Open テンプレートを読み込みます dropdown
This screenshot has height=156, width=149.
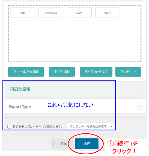click(91, 126)
